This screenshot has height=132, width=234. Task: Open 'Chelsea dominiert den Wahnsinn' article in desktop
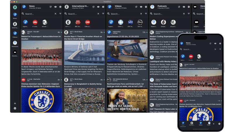point(41,85)
